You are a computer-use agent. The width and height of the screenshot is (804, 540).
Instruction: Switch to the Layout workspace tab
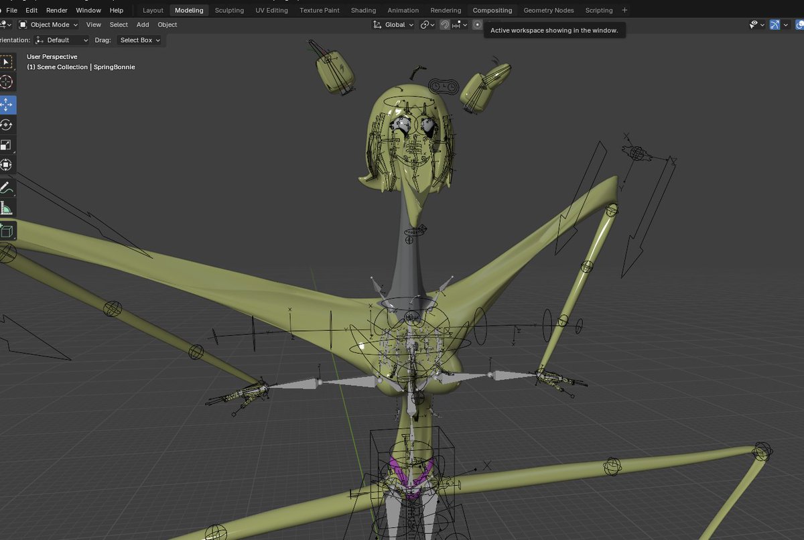[153, 10]
